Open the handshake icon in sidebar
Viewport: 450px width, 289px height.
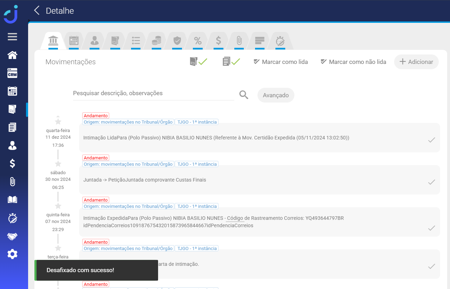pos(12,236)
